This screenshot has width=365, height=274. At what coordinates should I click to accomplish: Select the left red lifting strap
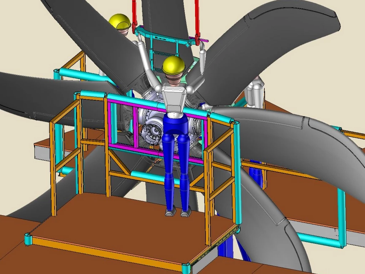134,14
